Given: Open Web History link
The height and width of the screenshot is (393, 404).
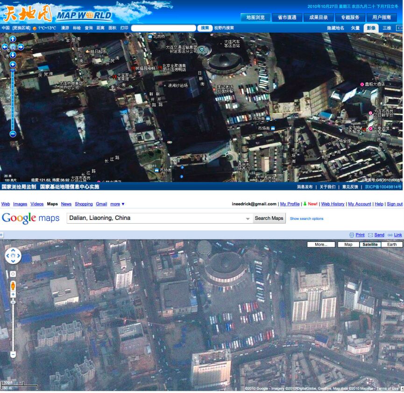Looking at the screenshot, I should point(333,204).
